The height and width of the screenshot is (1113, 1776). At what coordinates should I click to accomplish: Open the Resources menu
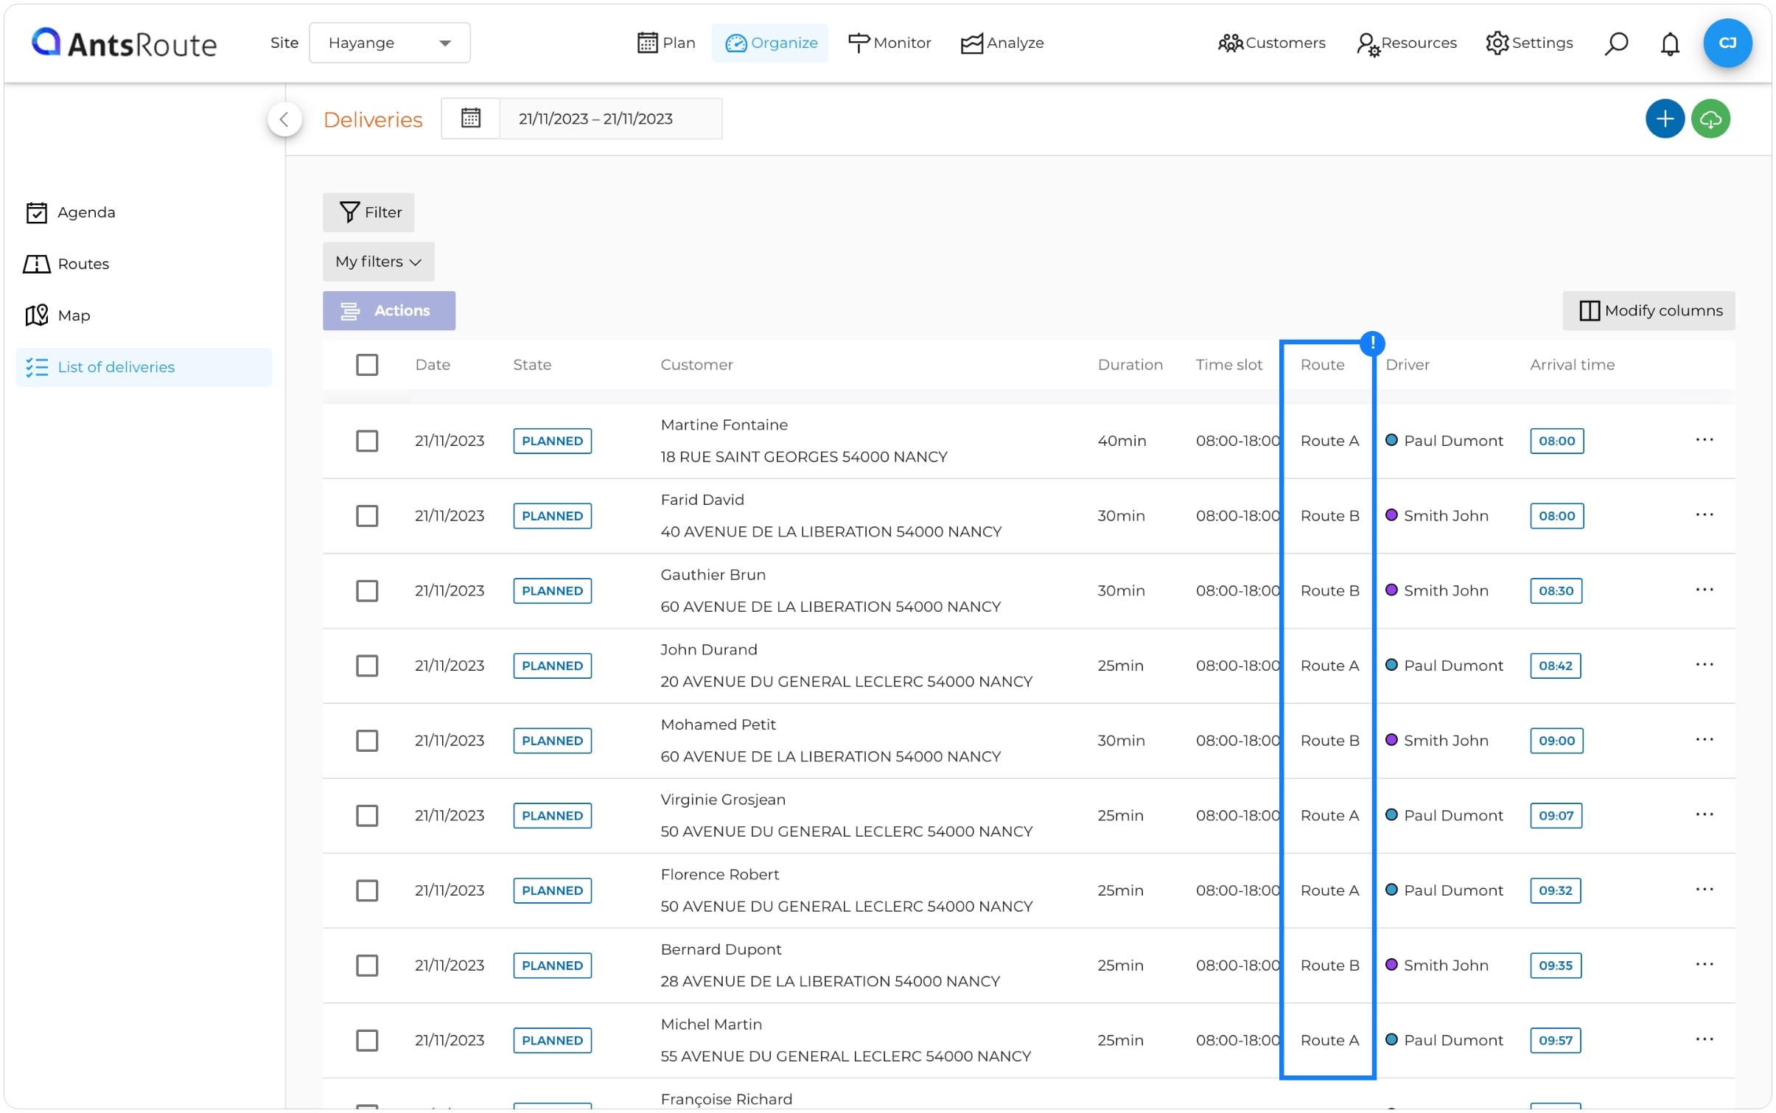pos(1406,43)
